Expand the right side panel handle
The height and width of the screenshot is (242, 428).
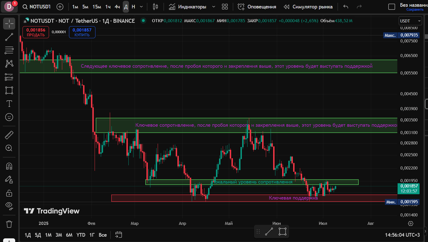pyautogui.click(x=426, y=104)
